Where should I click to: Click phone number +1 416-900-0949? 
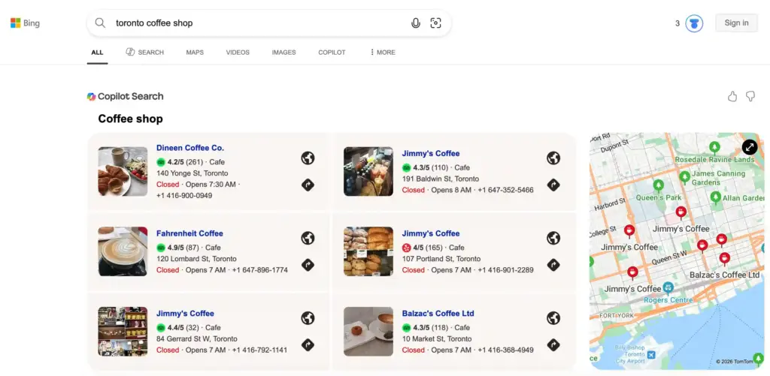coord(184,196)
